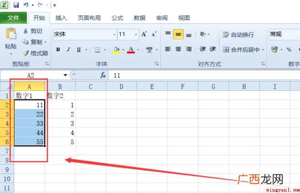Click the Redo arrow icon
The width and height of the screenshot is (300, 193).
click(40, 5)
